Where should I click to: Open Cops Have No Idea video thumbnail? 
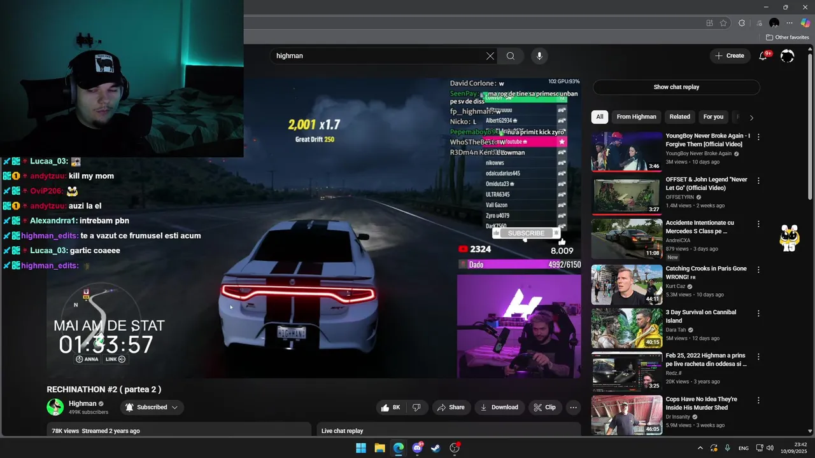click(627, 415)
